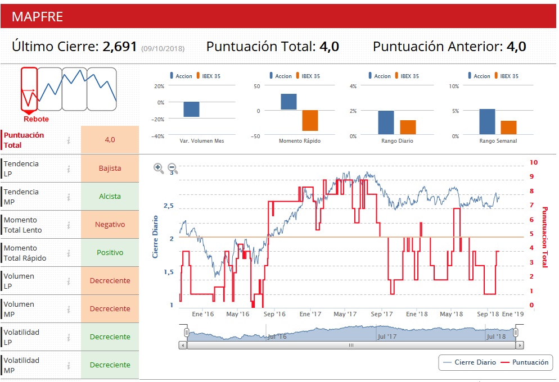Image resolution: width=559 pixels, height=382 pixels.
Task: Click the Cierre Diario left axis title
Action: [x=155, y=237]
